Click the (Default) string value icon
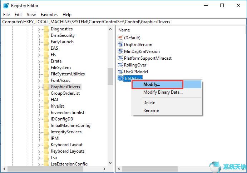The image size is (247, 173). tap(120, 38)
